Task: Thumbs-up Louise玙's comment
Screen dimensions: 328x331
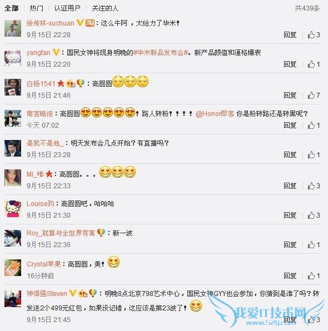Action: 314,215
